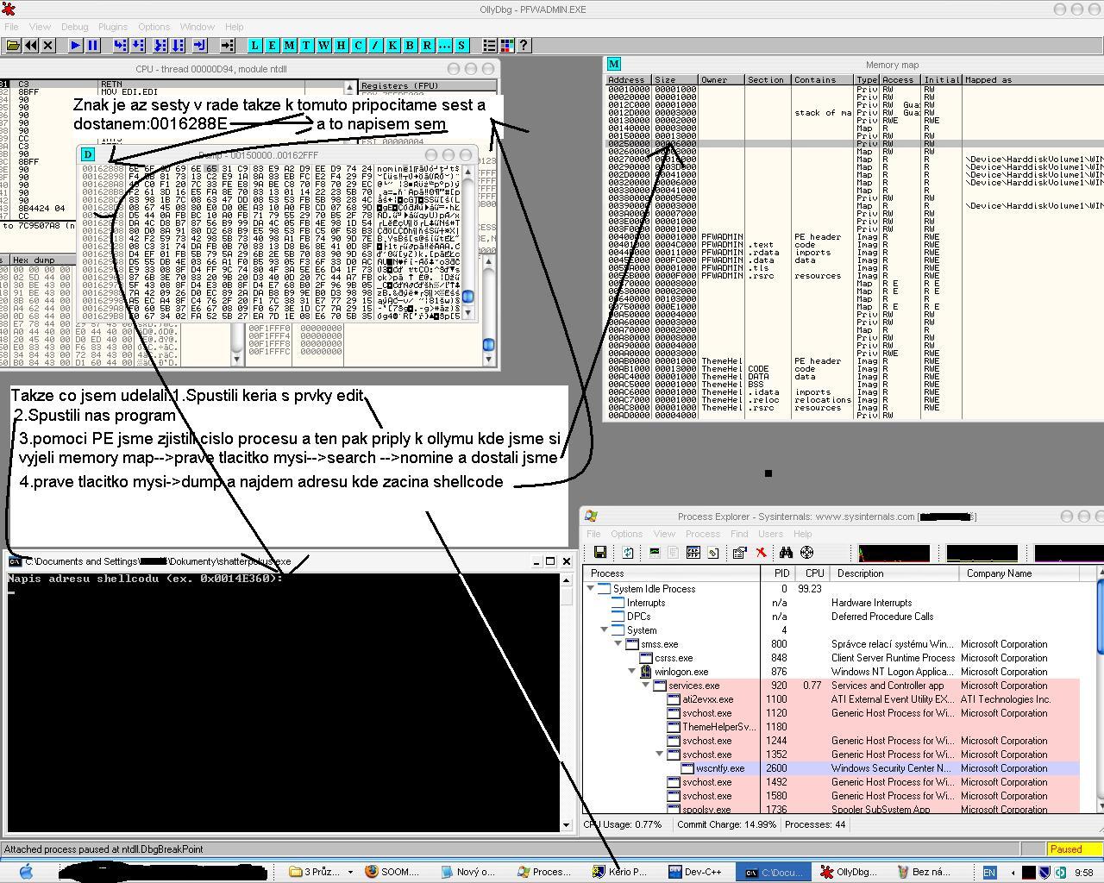Collapse the System tree node
This screenshot has width=1104, height=883.
[605, 630]
